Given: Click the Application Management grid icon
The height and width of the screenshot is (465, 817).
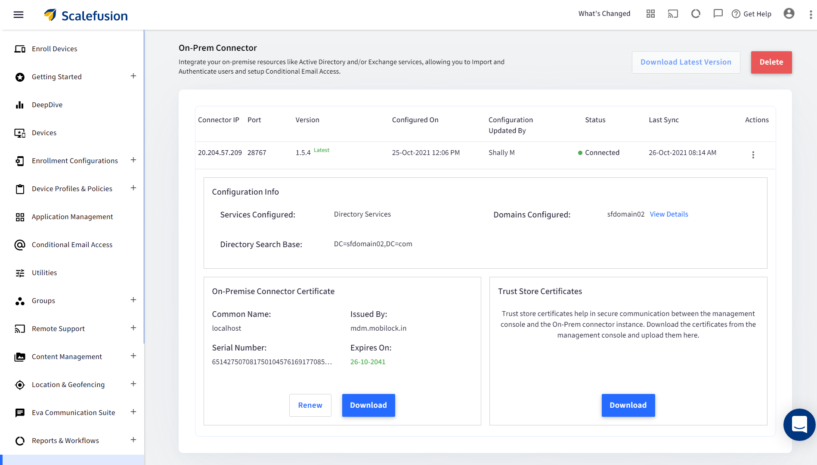Looking at the screenshot, I should pos(20,217).
